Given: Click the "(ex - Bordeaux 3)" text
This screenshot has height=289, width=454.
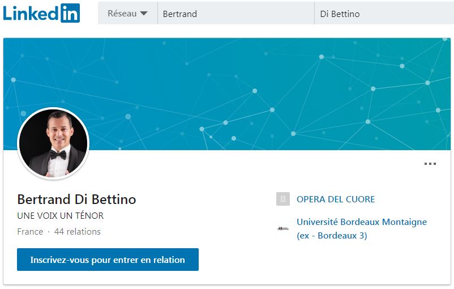Looking at the screenshot, I should (x=332, y=236).
